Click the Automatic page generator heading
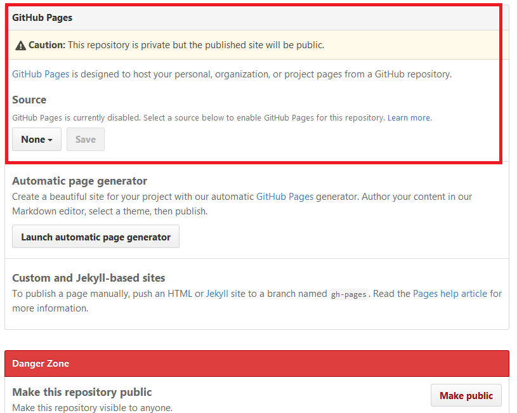The width and height of the screenshot is (517, 413). 79,181
